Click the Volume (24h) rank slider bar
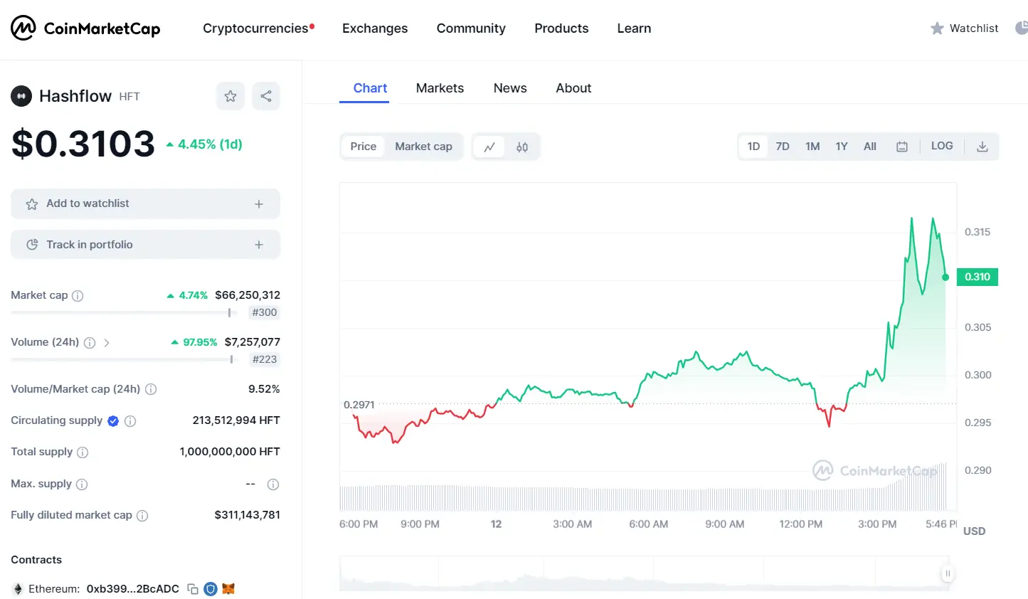This screenshot has height=599, width=1028. tap(123, 359)
